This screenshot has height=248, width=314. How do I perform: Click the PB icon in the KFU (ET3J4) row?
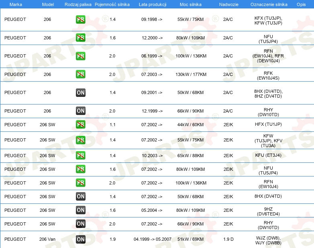(x=80, y=156)
